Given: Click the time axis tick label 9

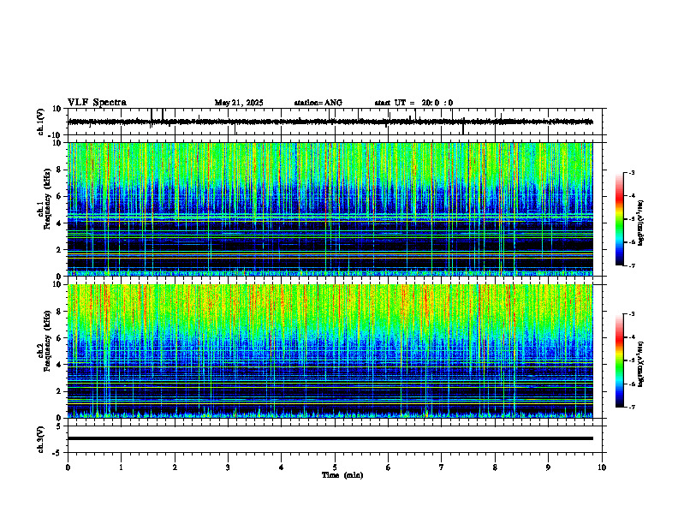Looking at the screenshot, I should point(548,467).
